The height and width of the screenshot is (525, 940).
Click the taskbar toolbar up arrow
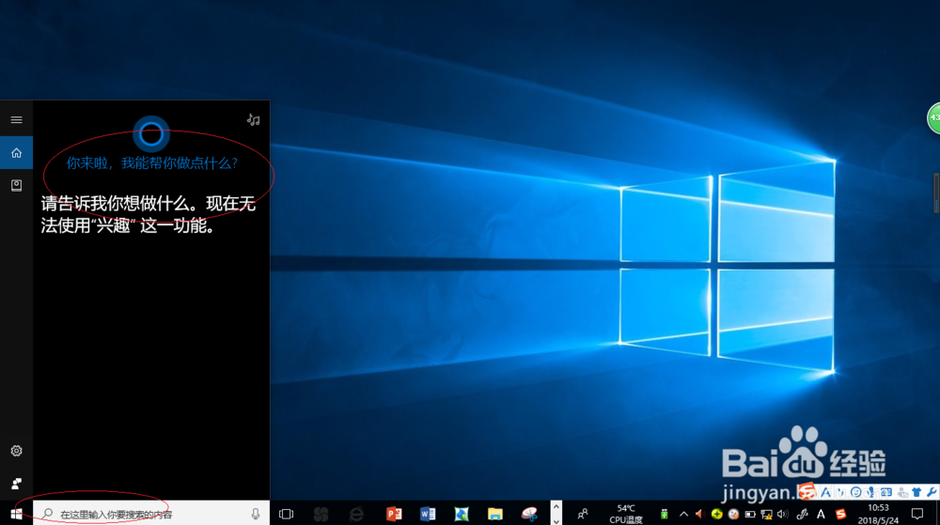click(x=556, y=507)
